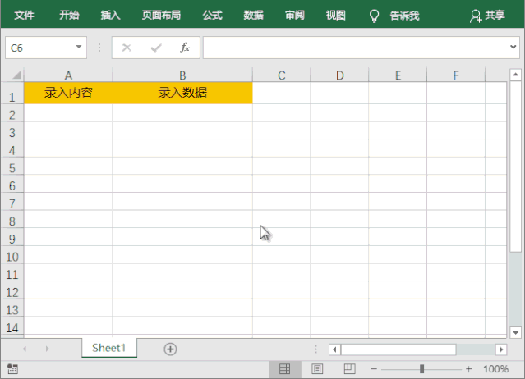Switch to Page Layout view icon

317,369
